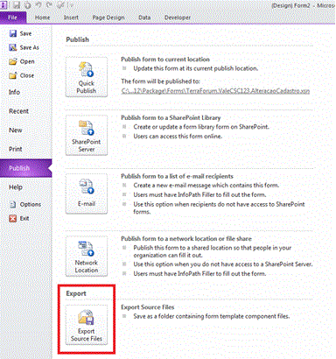Select the highlighted Publish menu item
This screenshot has height=359, width=336.
click(25, 168)
